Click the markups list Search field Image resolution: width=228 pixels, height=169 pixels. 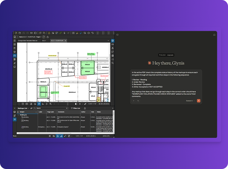(x=51, y=108)
